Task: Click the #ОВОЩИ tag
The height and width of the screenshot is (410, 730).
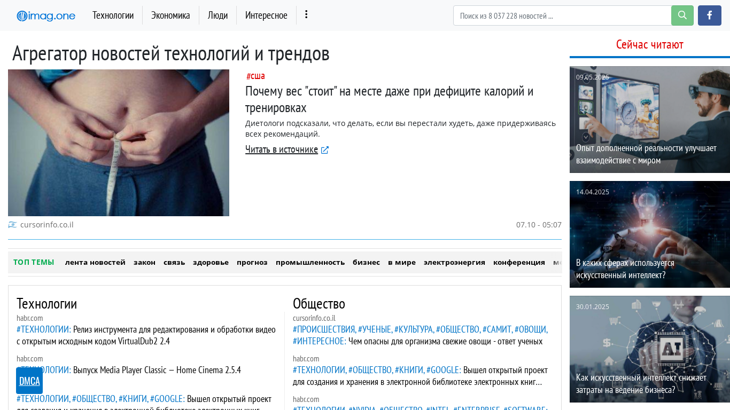Action: (531, 329)
